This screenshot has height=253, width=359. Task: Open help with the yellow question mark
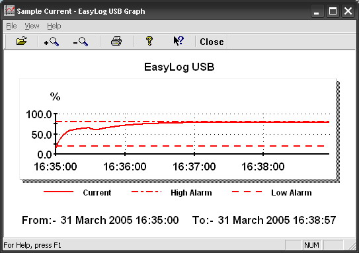tap(149, 41)
